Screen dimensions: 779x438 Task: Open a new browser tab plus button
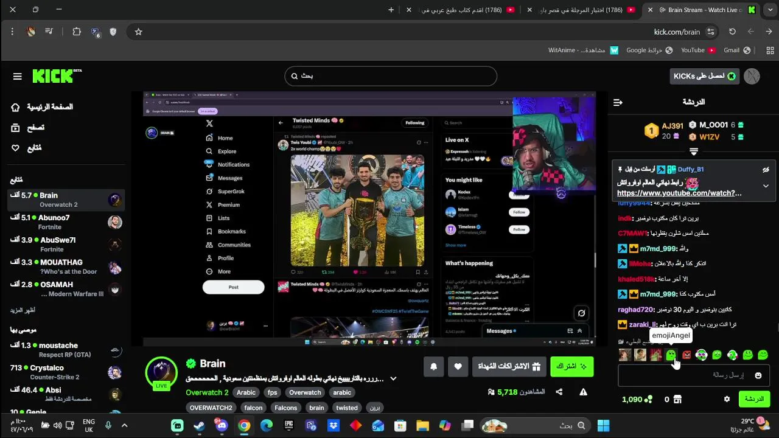pos(391,10)
